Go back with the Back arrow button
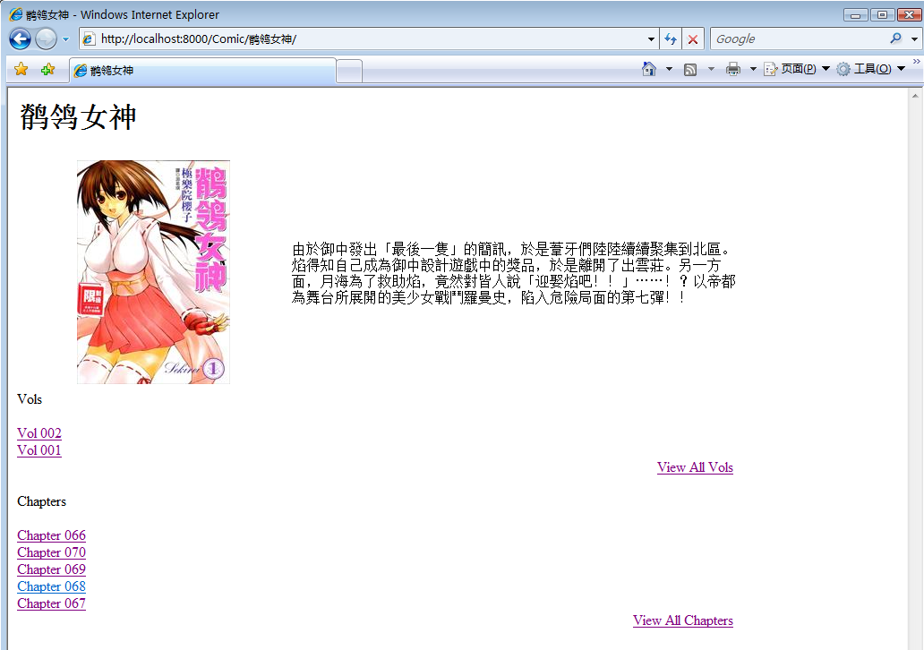This screenshot has width=924, height=650. [20, 38]
